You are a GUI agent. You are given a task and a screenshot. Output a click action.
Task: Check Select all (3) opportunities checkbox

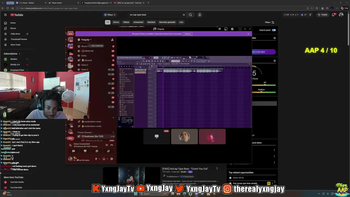(x=230, y=178)
